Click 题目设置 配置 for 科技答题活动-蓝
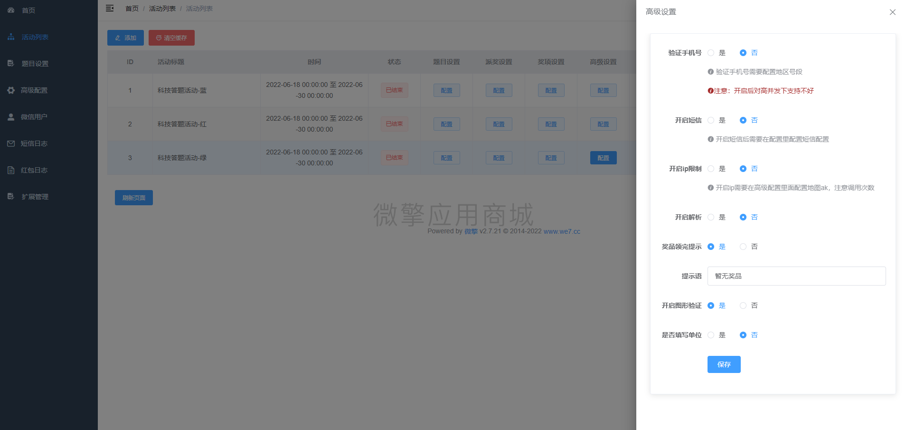The width and height of the screenshot is (906, 430). [446, 90]
